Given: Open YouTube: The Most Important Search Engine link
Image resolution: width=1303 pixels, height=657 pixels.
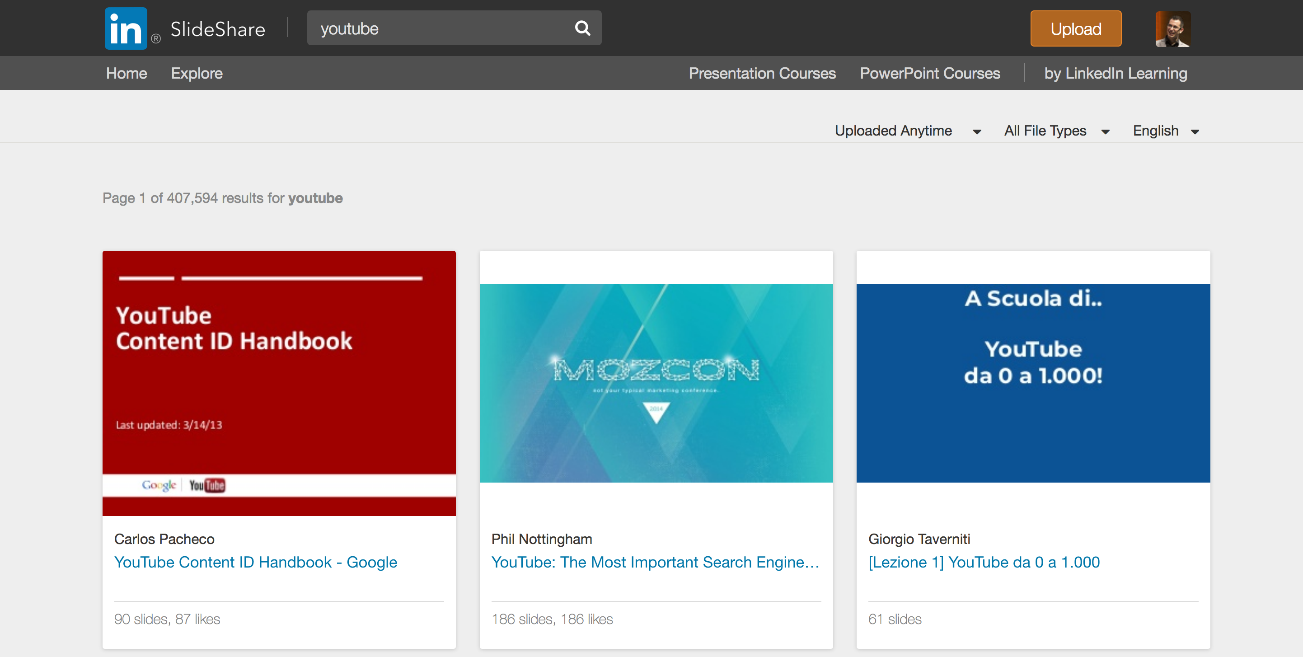Looking at the screenshot, I should click(x=655, y=563).
